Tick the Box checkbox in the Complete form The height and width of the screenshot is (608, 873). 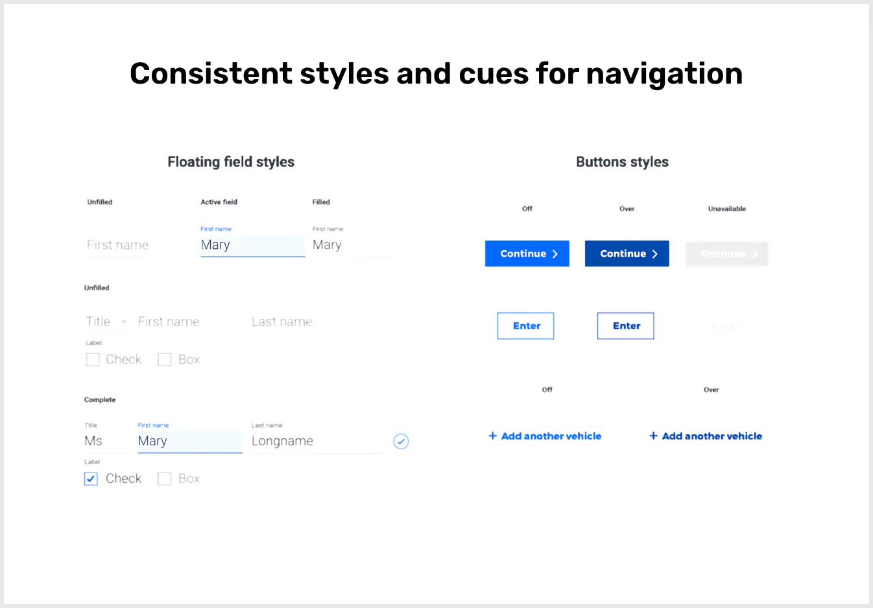click(165, 479)
